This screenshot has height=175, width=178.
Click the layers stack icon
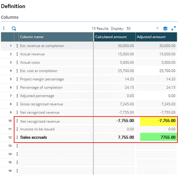point(165,28)
